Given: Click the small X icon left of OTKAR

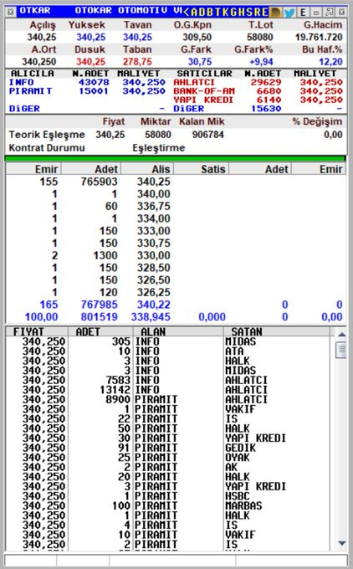Looking at the screenshot, I should click(11, 13).
